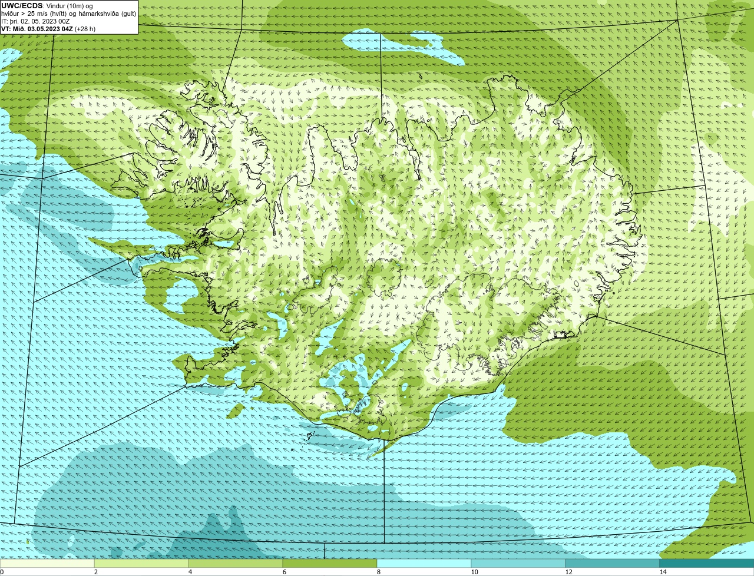
Task: Click the olive green 6–8 legend color band
Action: click(x=330, y=563)
